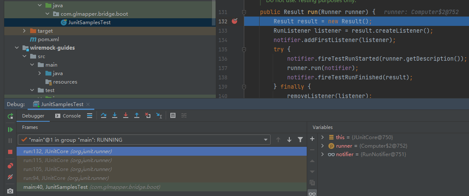
Task: Click the Force Step Into button
Action: [126, 116]
